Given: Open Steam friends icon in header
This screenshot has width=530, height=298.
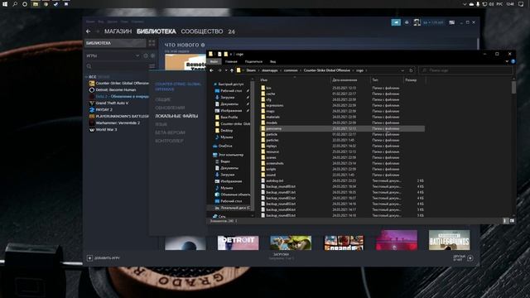Looking at the screenshot, I should 407,22.
